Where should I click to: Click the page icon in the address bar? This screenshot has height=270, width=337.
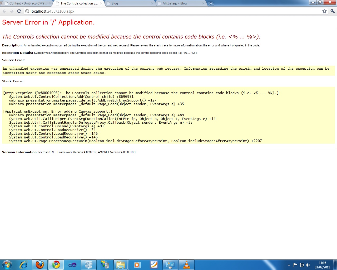tap(27, 11)
